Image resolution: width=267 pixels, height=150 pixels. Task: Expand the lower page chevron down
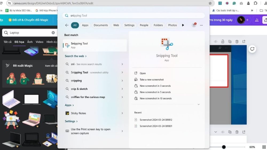[215, 132]
